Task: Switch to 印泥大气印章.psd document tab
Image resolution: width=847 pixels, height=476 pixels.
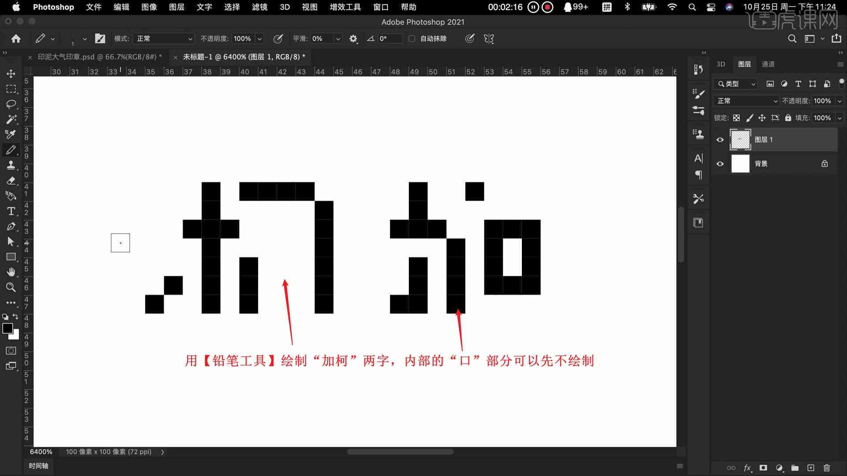Action: click(x=100, y=57)
